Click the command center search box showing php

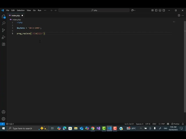click(94, 10)
